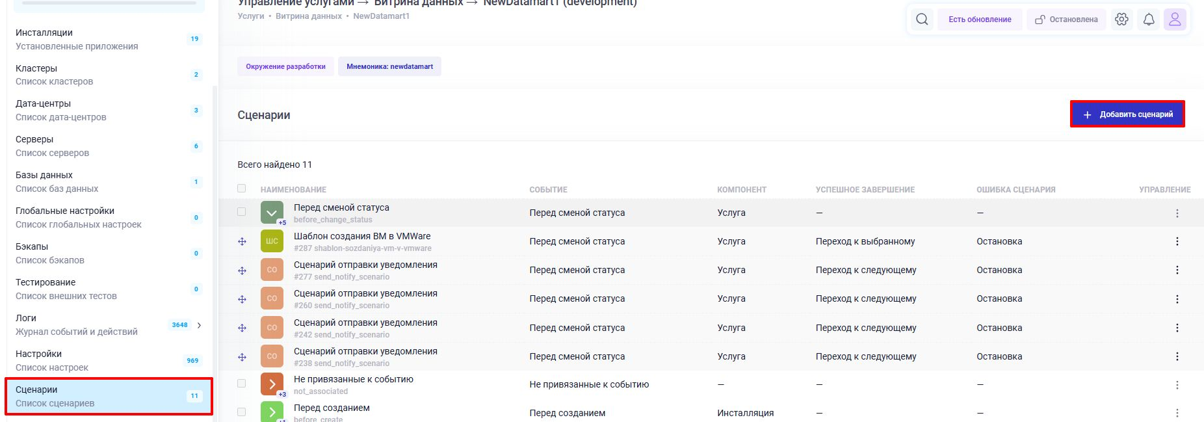
Task: Click 'Добавить сценарий' button
Action: [1127, 114]
